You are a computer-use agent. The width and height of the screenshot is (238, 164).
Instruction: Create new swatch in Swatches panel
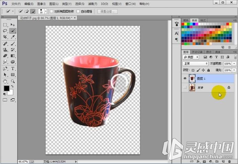223,47
